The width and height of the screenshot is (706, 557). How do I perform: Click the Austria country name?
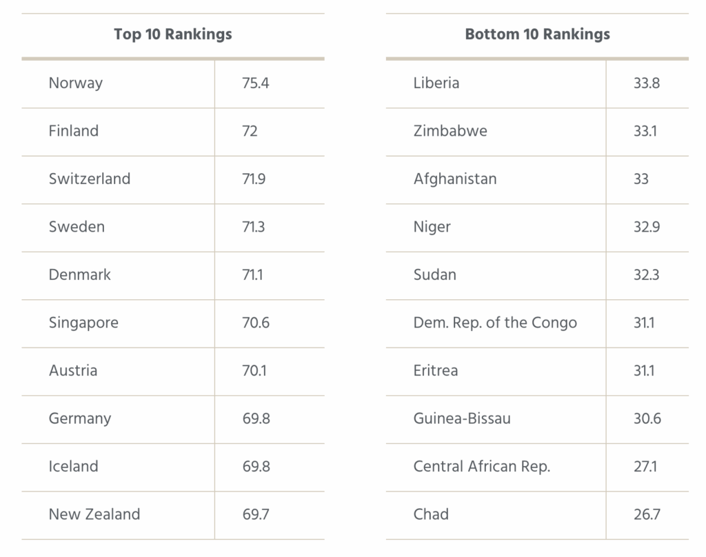point(73,370)
